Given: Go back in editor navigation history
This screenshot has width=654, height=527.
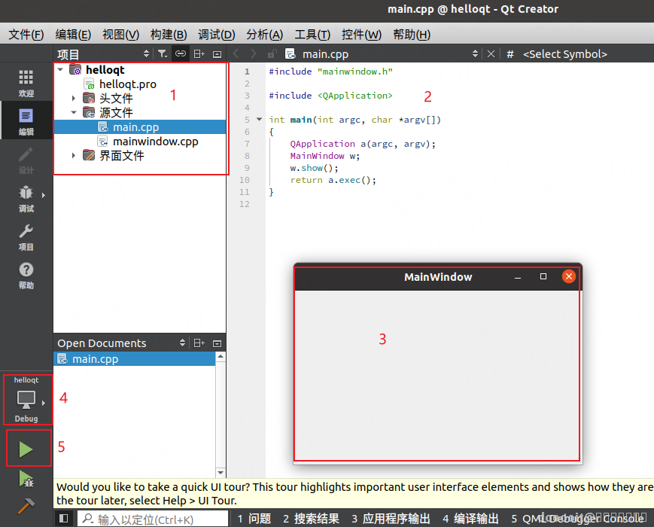Looking at the screenshot, I should (236, 53).
